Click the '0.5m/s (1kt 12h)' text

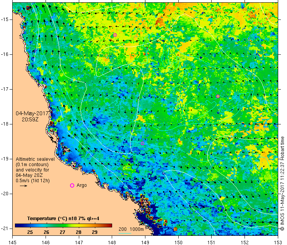[33, 181]
